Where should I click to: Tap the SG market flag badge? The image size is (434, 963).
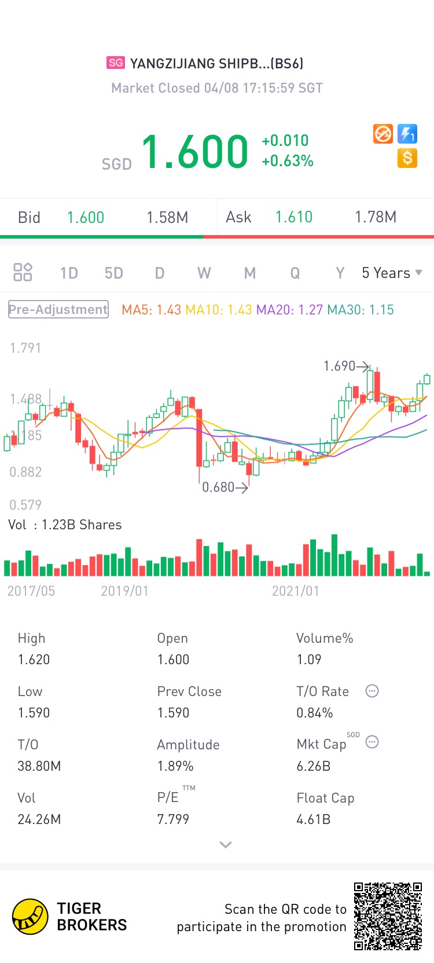[116, 63]
